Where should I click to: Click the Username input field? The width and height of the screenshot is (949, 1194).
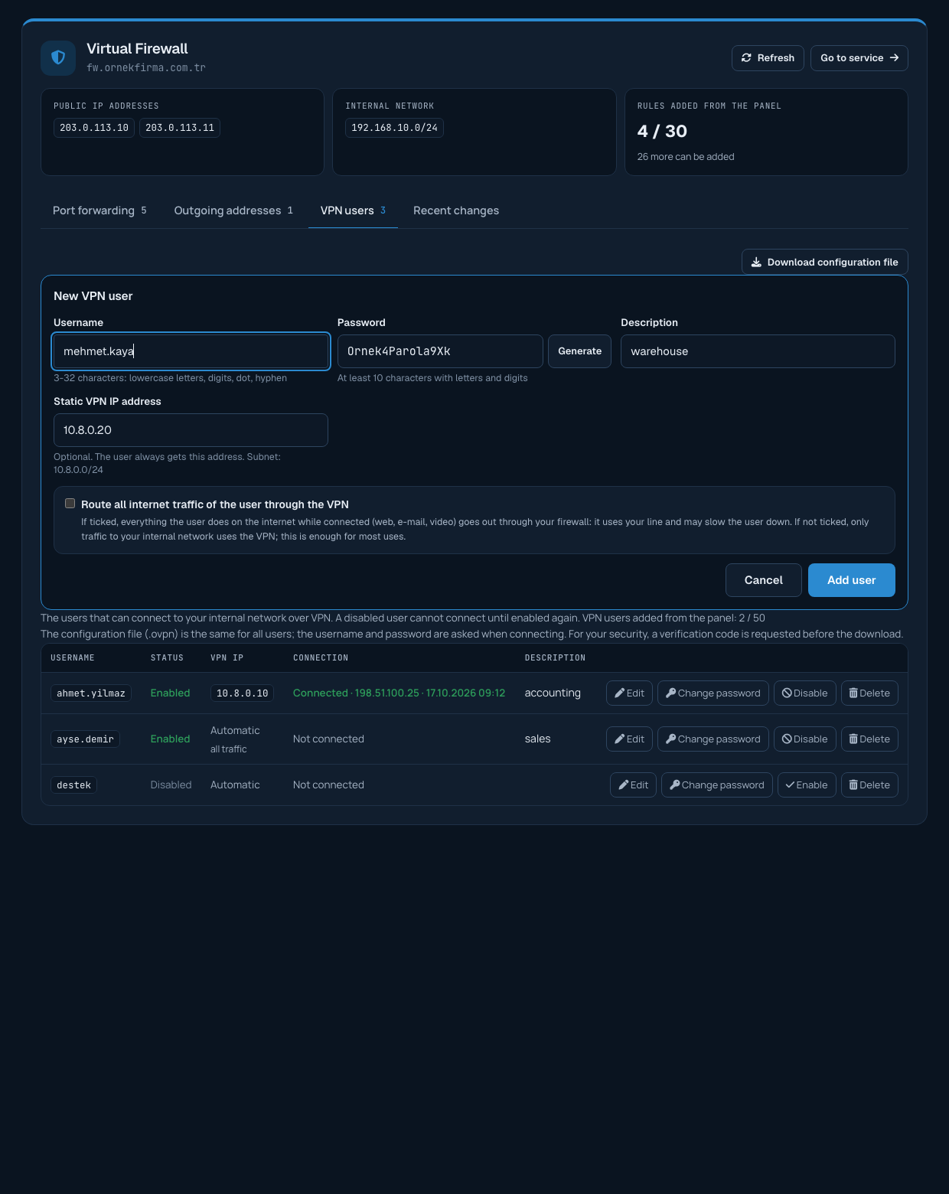click(x=191, y=351)
